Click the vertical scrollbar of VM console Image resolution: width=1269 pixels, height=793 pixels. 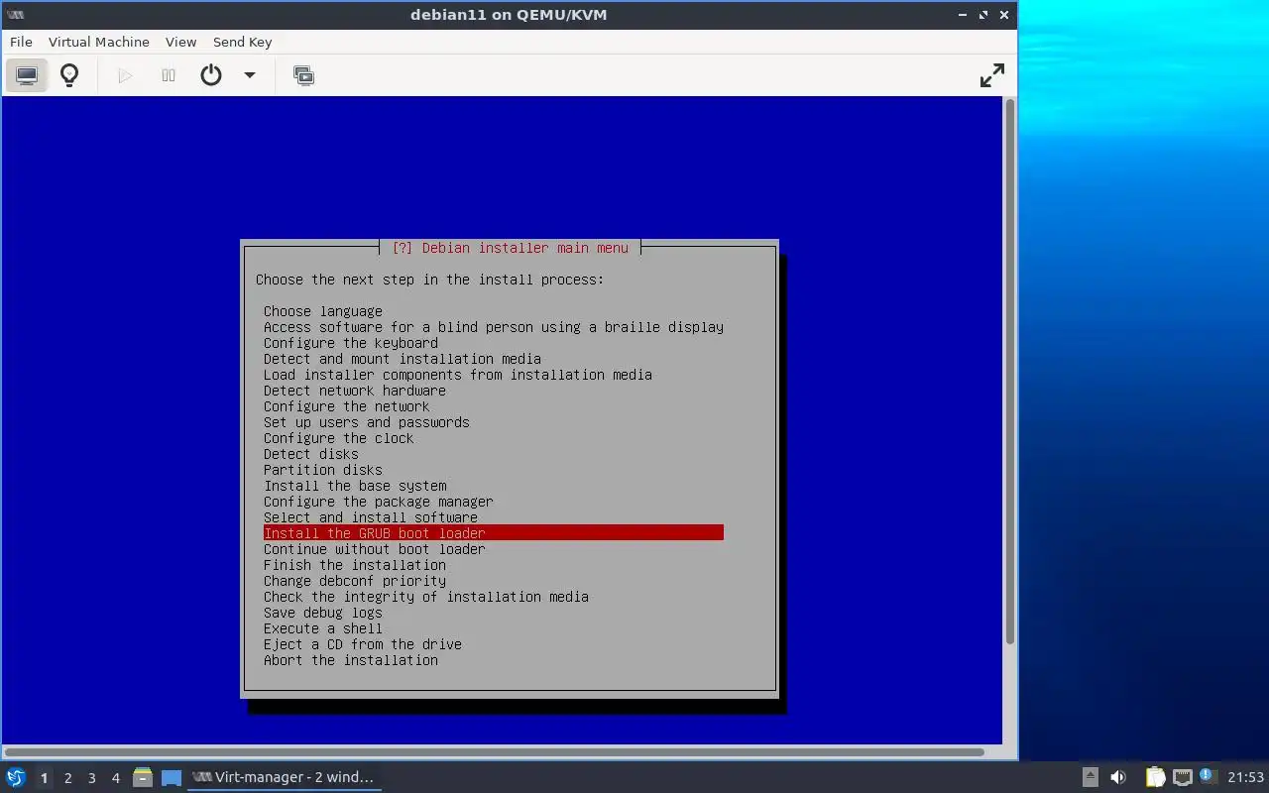point(1010,372)
